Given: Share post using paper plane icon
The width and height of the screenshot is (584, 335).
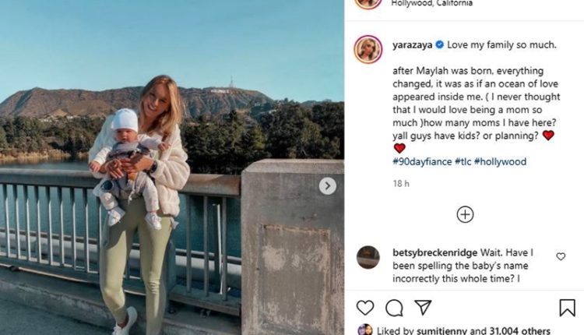Looking at the screenshot, I should 423,308.
